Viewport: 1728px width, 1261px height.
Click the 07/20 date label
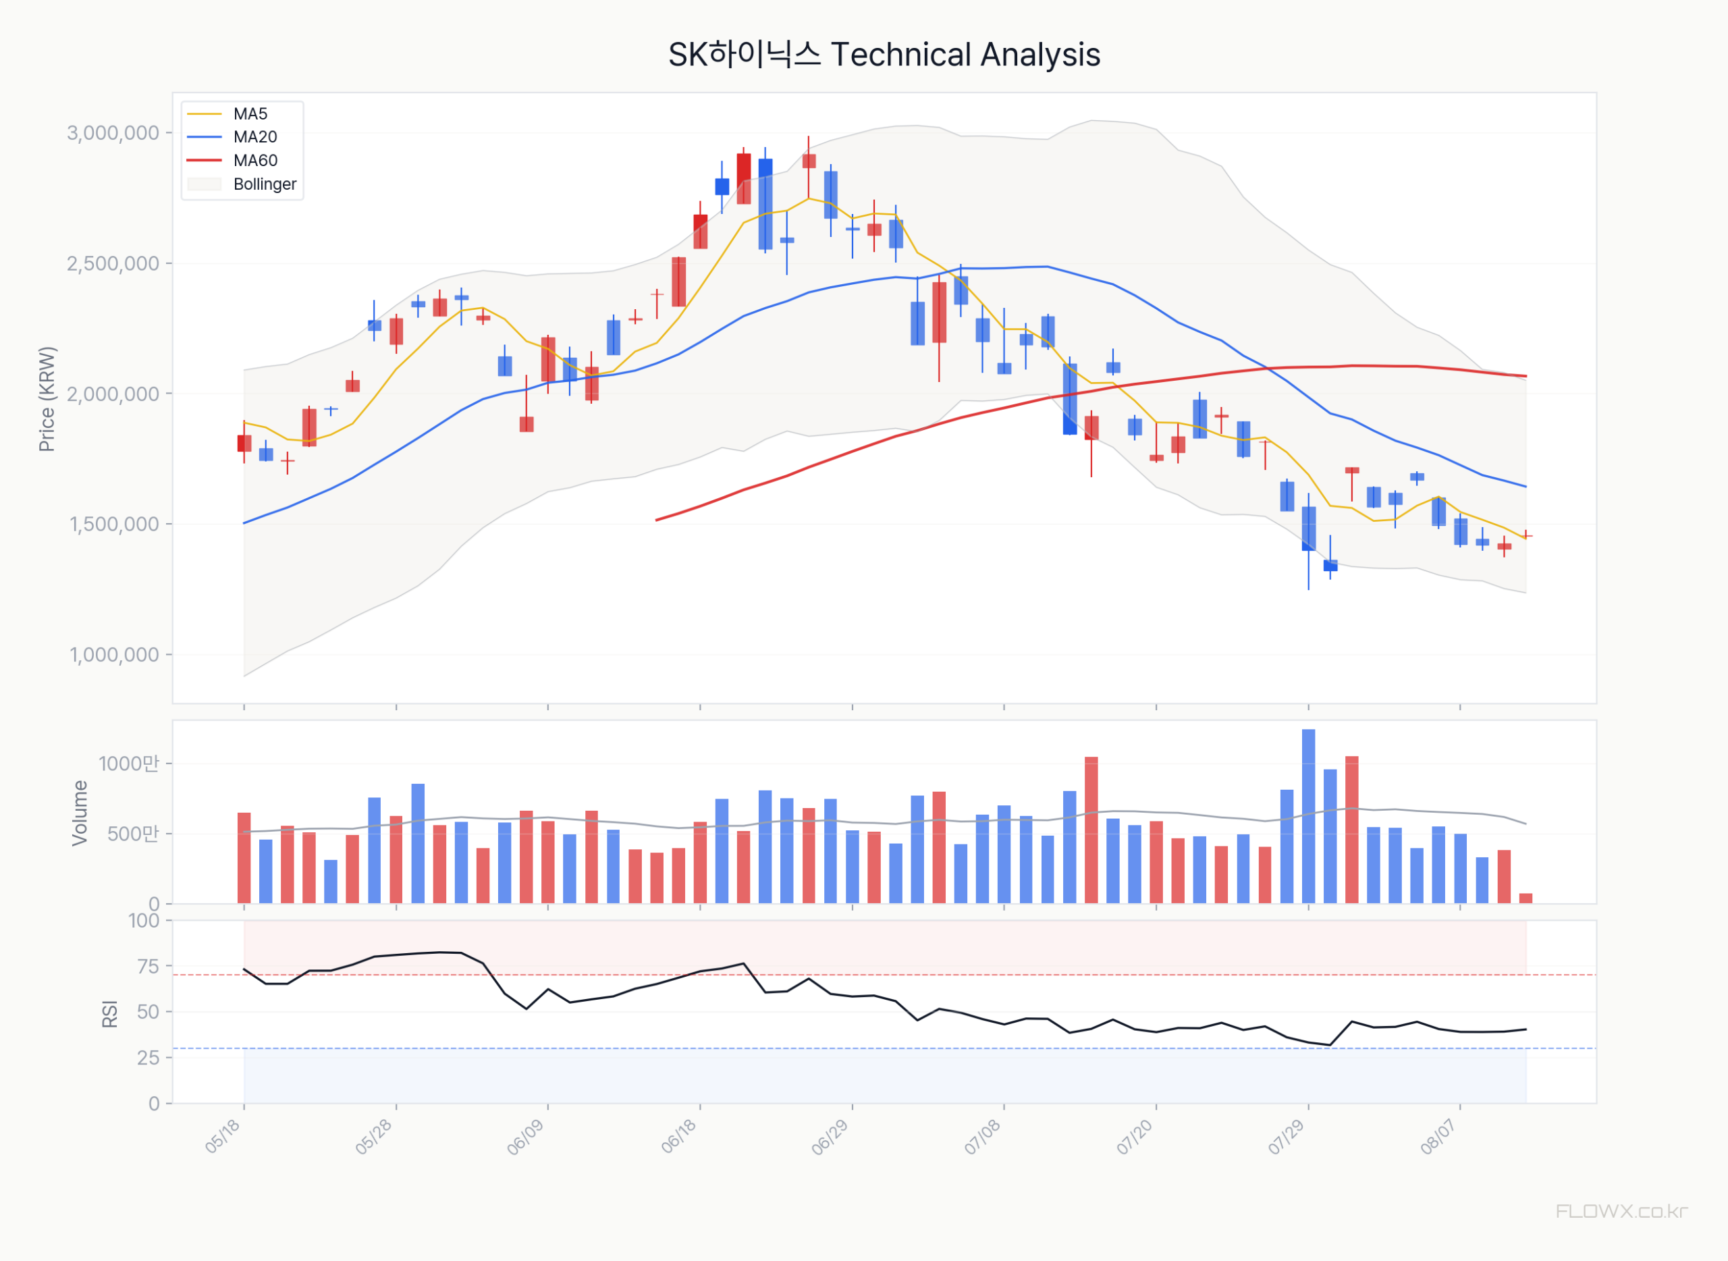(1135, 1137)
